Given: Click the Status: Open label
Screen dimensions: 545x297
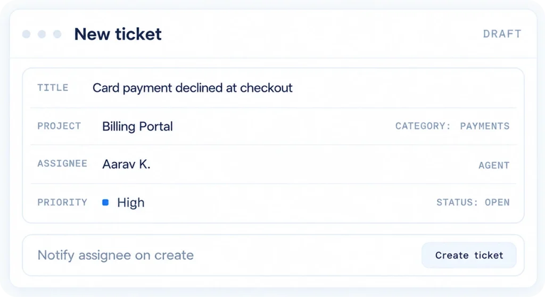Looking at the screenshot, I should tap(473, 202).
